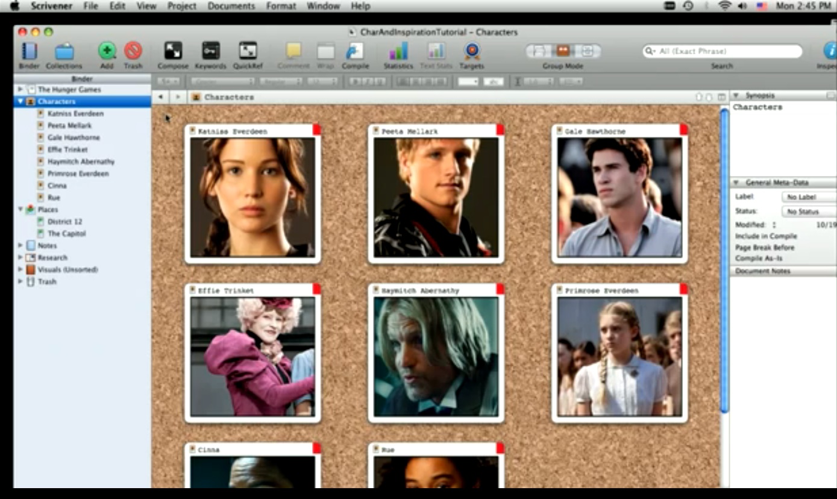Open the Apple menu

15,6
